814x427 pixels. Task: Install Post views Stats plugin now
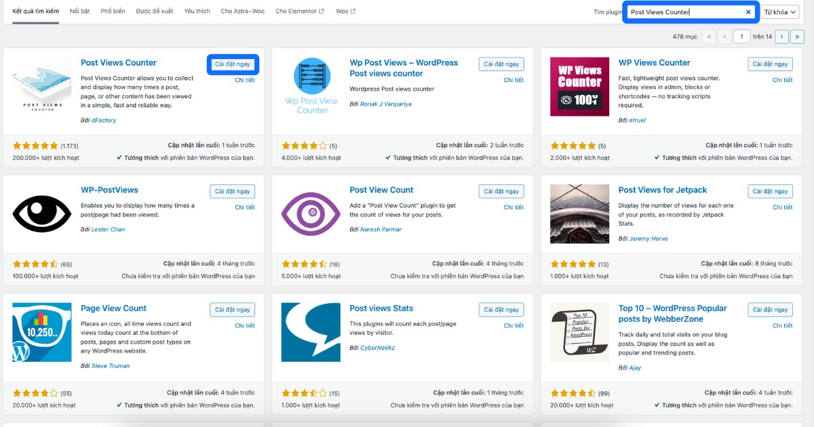pos(501,310)
